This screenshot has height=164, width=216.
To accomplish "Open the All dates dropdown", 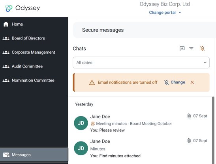I will (141, 62).
